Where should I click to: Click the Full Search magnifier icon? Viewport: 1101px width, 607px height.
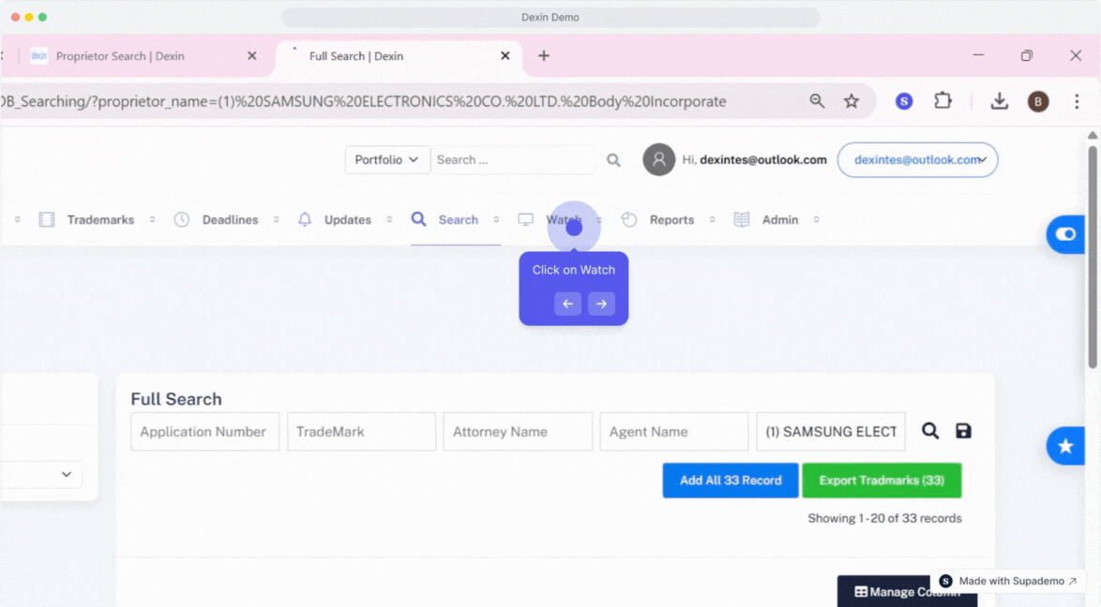click(929, 431)
